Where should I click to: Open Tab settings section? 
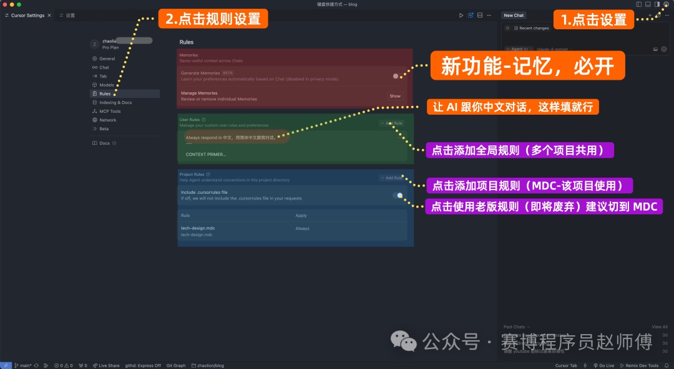click(x=125, y=76)
